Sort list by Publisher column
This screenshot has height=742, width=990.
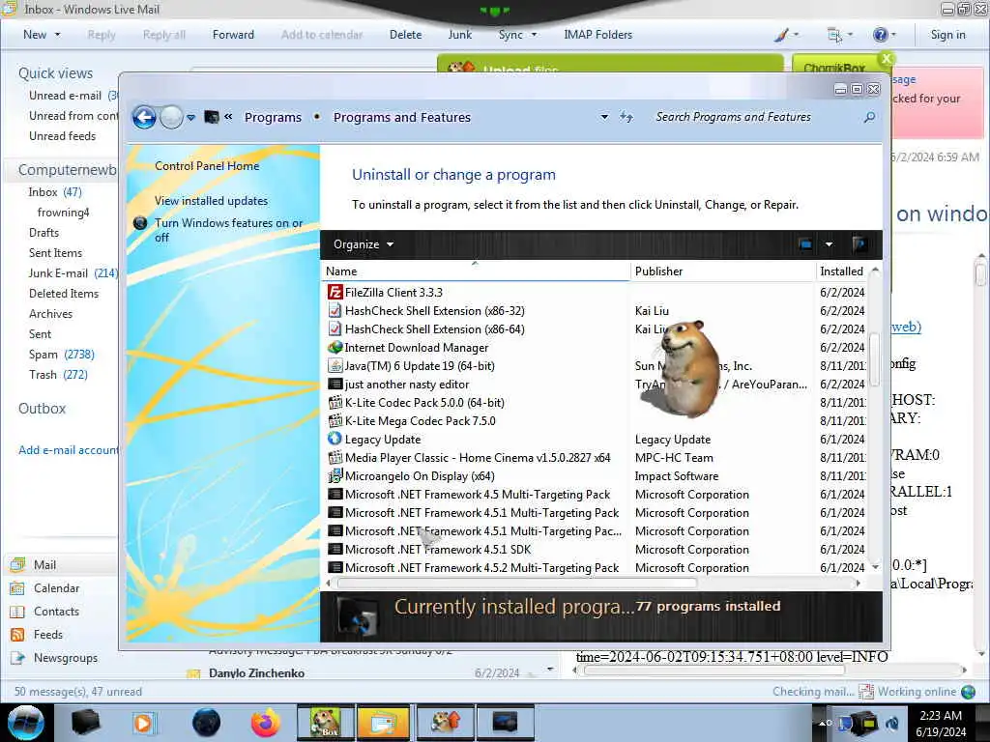click(723, 271)
